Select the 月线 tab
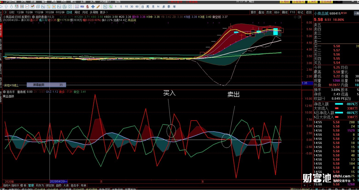 tap(85, 12)
